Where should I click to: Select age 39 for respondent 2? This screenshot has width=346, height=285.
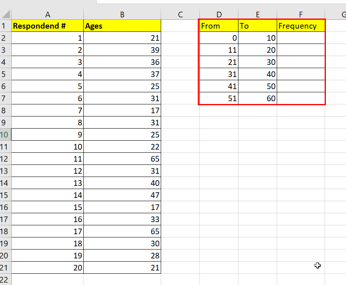point(122,50)
